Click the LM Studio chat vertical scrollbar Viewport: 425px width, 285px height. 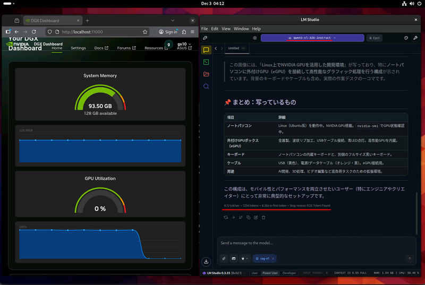pos(416,213)
